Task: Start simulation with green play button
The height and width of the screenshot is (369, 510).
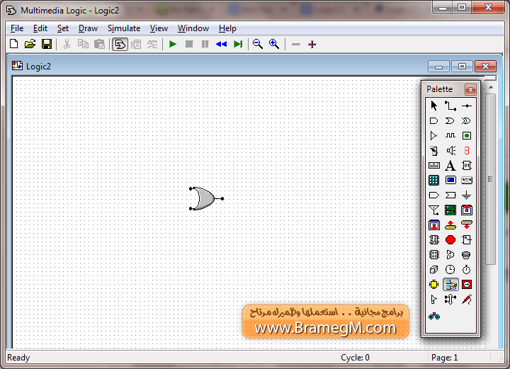Action: pyautogui.click(x=173, y=44)
